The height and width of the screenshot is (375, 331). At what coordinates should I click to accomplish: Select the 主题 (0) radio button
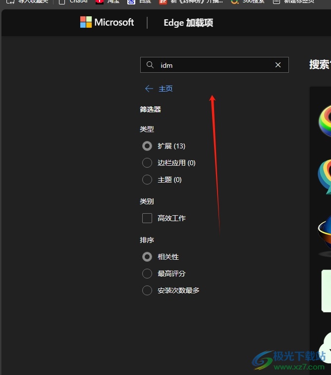[x=147, y=180]
